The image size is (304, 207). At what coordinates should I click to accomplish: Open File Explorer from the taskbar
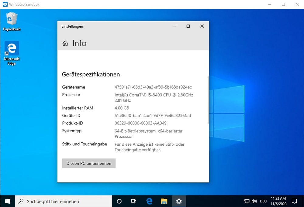tap(164, 201)
